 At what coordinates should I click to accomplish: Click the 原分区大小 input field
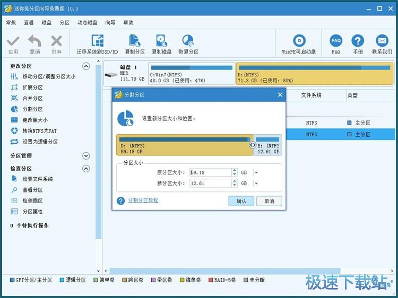[x=211, y=172]
